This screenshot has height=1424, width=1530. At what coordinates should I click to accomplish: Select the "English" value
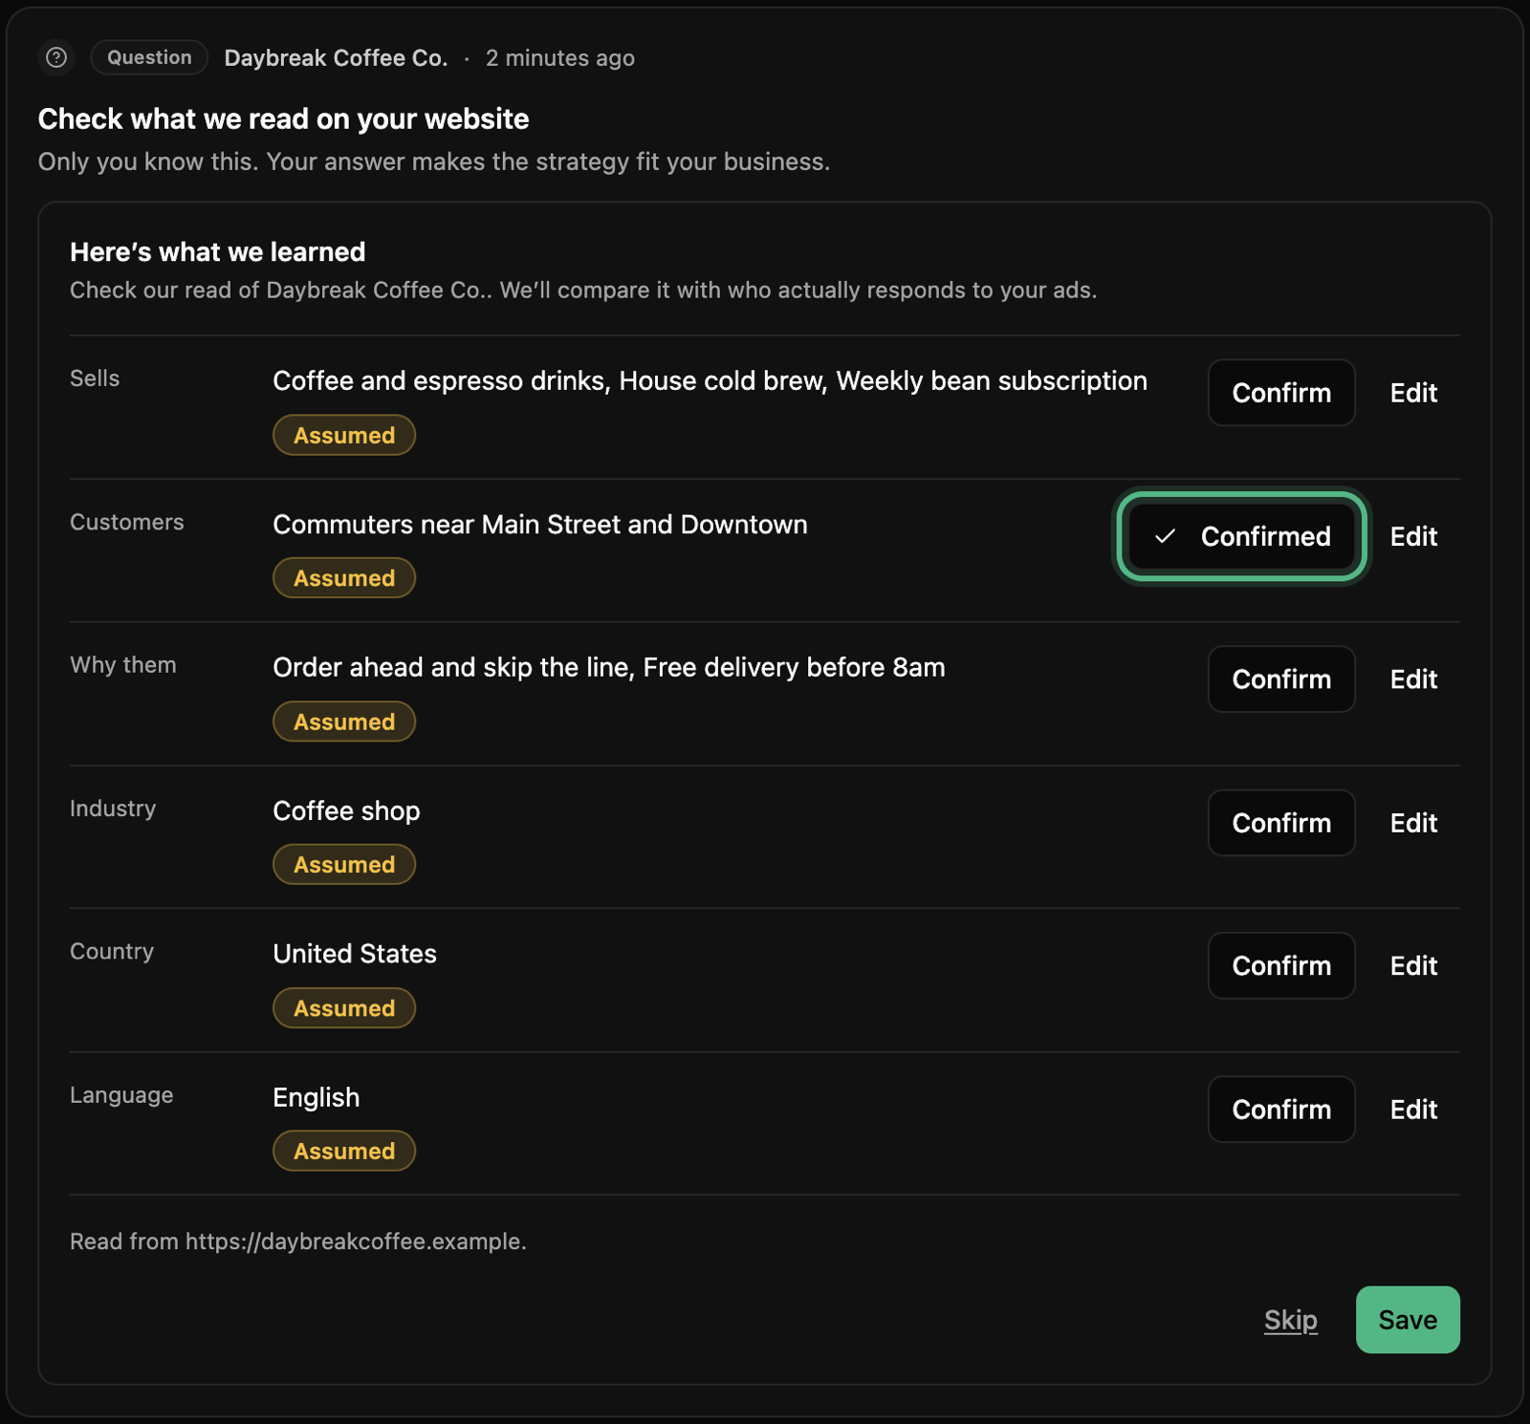pos(317,1098)
